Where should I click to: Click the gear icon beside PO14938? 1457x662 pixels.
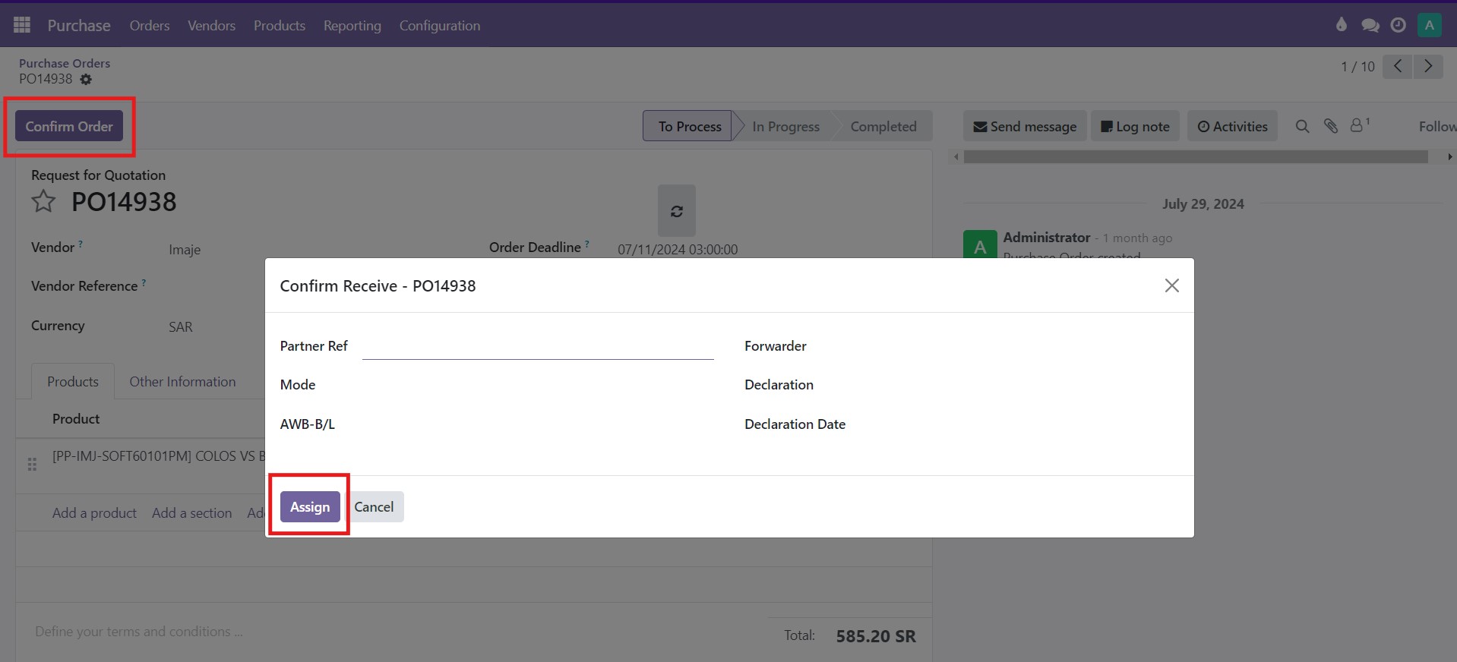[x=86, y=80]
